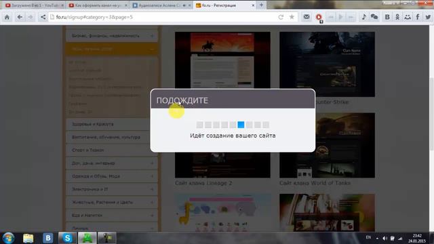Switch to 'Загружено 8 из 1 - YouTube' tab
This screenshot has width=434, height=244.
tap(34, 5)
